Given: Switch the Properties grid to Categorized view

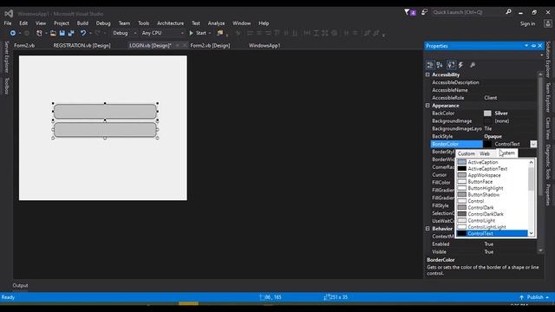Looking at the screenshot, I should (x=430, y=65).
